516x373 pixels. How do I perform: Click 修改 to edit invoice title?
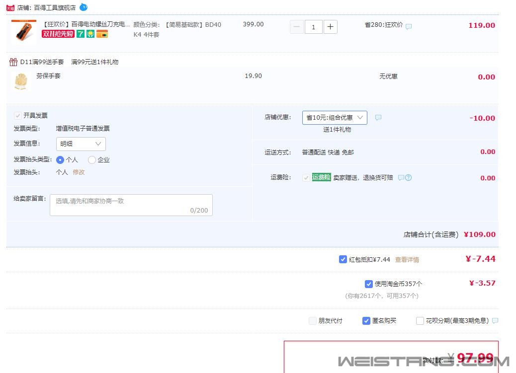(79, 172)
